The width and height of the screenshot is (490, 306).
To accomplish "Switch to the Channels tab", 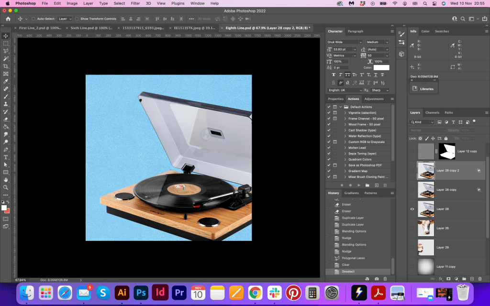I will coord(432,113).
